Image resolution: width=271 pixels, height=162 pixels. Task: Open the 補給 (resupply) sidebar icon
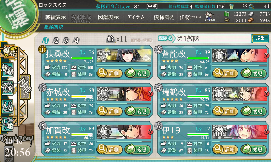point(7,70)
